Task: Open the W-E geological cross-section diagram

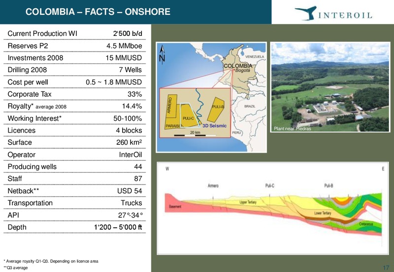Action: pos(273,208)
